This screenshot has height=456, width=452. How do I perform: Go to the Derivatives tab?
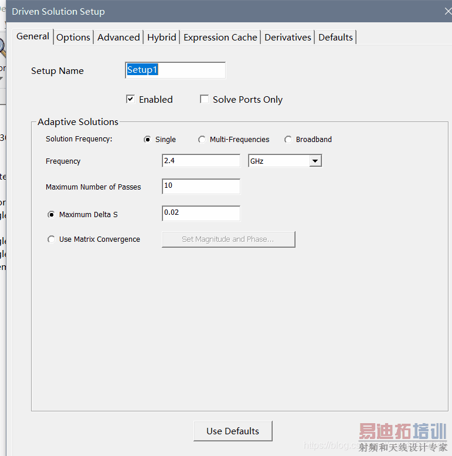click(x=288, y=38)
